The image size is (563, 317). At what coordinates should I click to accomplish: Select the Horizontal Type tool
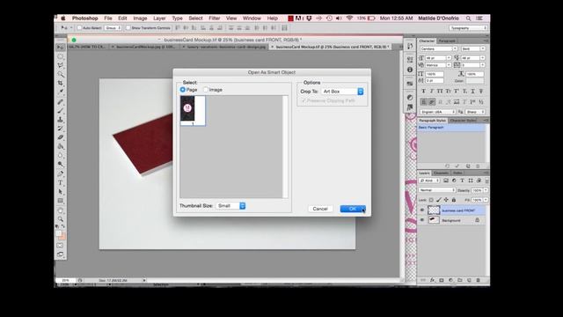[61, 182]
